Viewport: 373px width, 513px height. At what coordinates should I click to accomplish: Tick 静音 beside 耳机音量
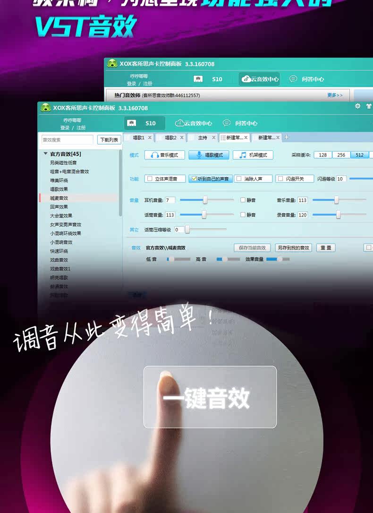point(243,200)
